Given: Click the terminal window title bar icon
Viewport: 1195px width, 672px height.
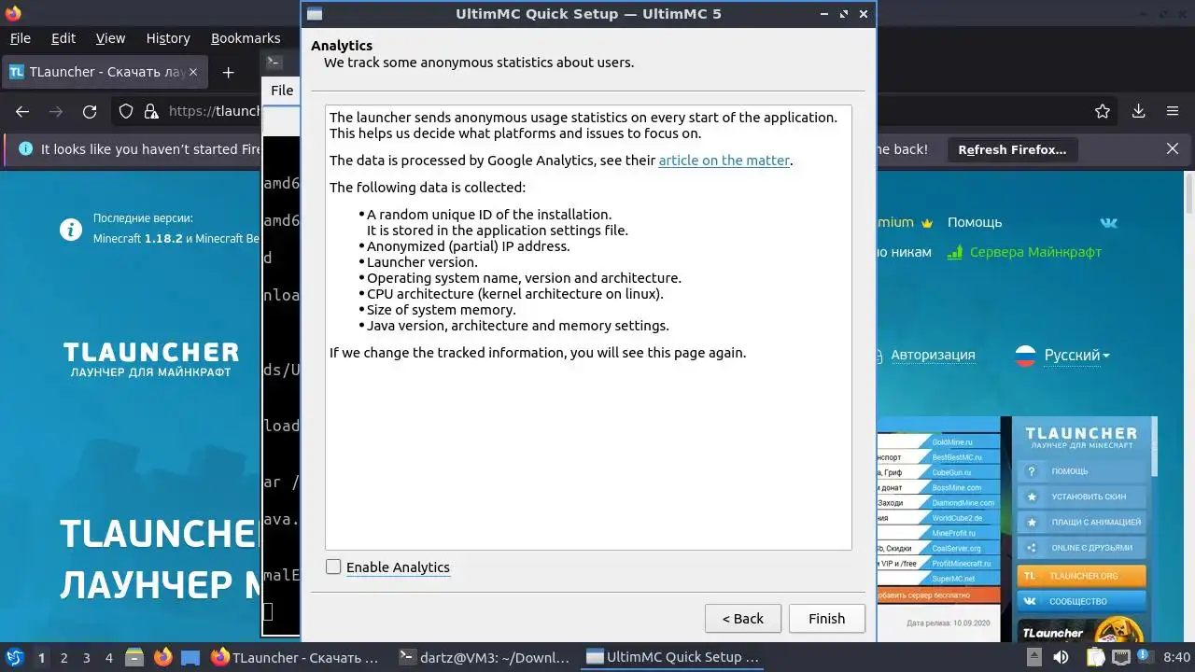Looking at the screenshot, I should [x=274, y=63].
